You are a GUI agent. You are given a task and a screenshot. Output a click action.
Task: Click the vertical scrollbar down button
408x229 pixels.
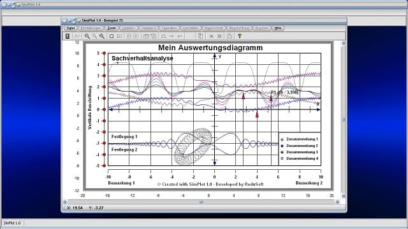pos(343,196)
